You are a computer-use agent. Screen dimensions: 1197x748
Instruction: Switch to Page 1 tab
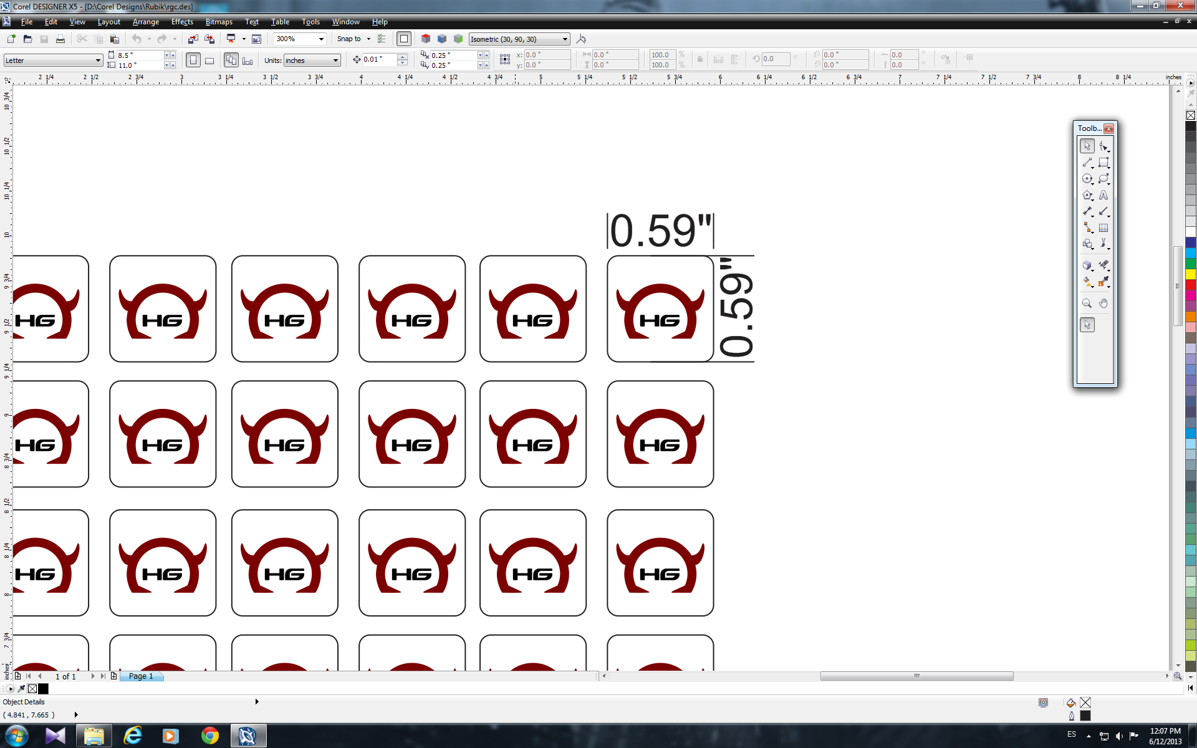coord(141,676)
